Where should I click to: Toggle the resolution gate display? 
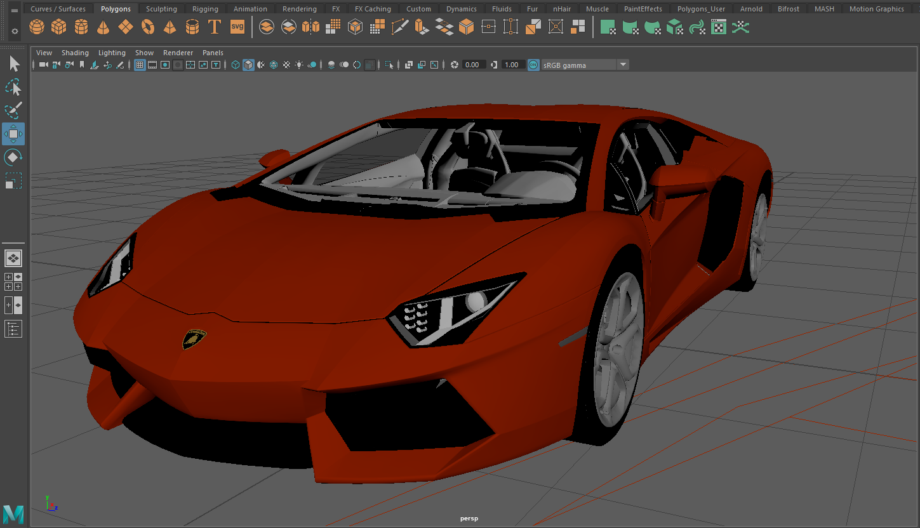coord(165,65)
